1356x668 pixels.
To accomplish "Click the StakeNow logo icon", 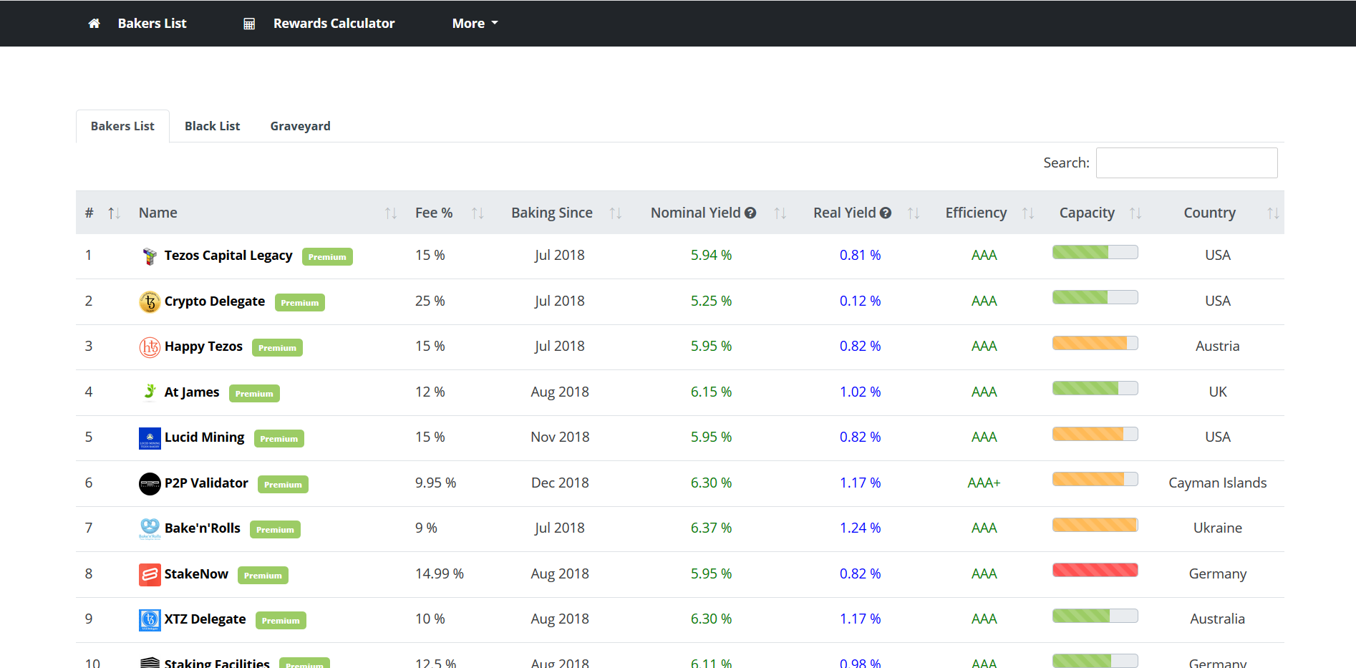I will [x=150, y=575].
